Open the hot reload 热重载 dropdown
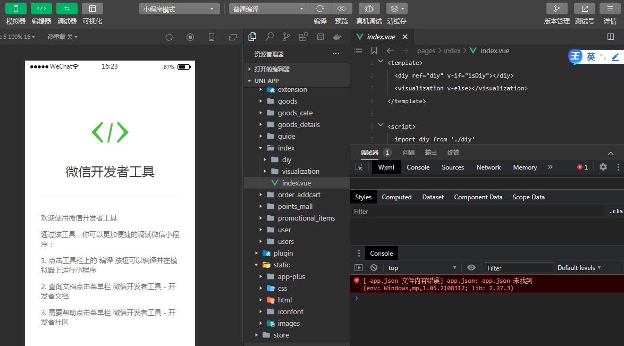This screenshot has width=624, height=346. (63, 37)
